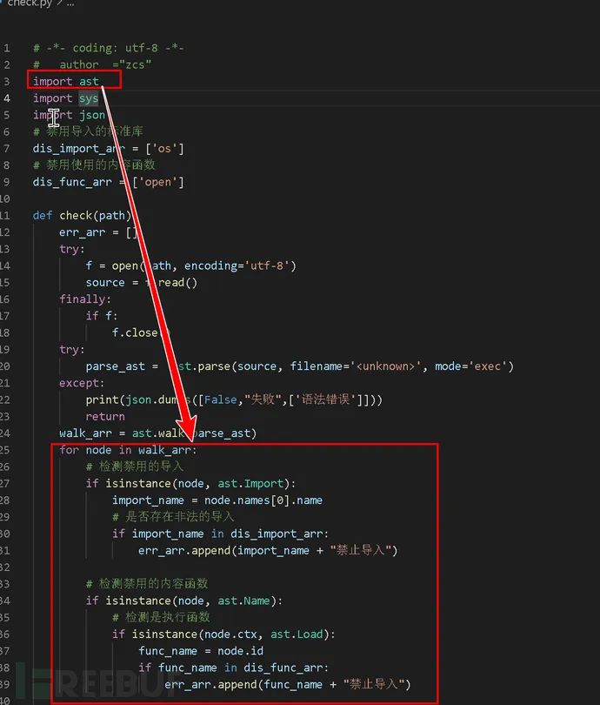
Task: Click the 'def check(path)' function definition
Action: click(x=82, y=215)
